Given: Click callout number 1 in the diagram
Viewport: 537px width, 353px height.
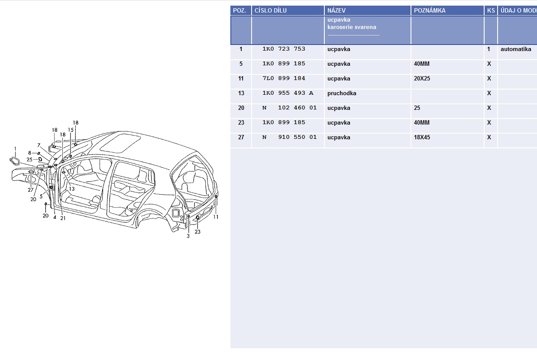Looking at the screenshot, I should pyautogui.click(x=15, y=149).
